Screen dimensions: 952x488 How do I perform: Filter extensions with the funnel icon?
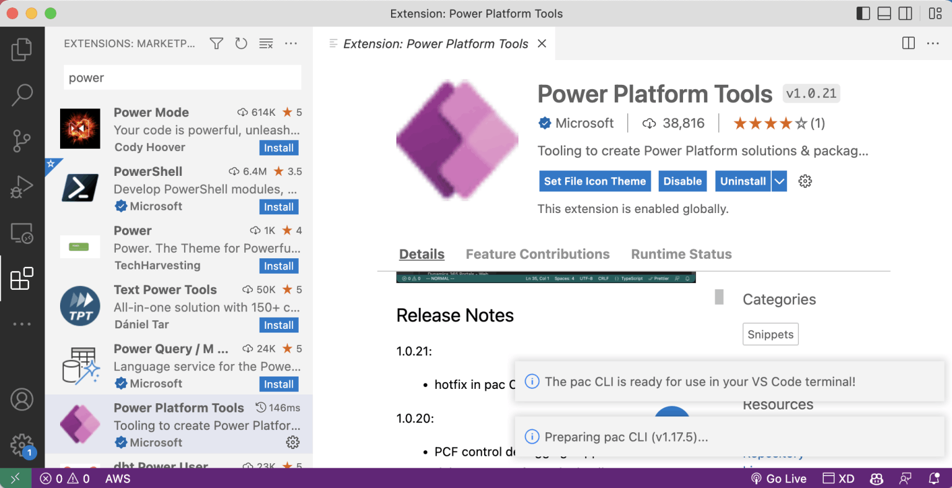click(216, 43)
